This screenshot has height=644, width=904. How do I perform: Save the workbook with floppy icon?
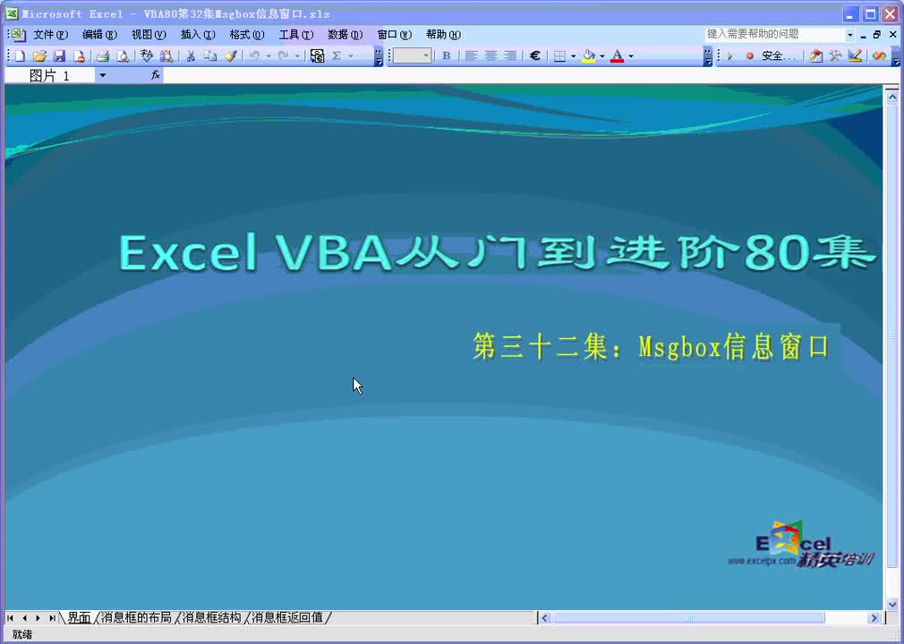pyautogui.click(x=59, y=55)
